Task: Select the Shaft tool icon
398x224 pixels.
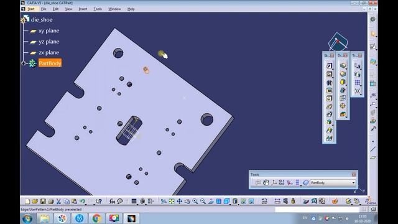Action: pyautogui.click(x=329, y=83)
